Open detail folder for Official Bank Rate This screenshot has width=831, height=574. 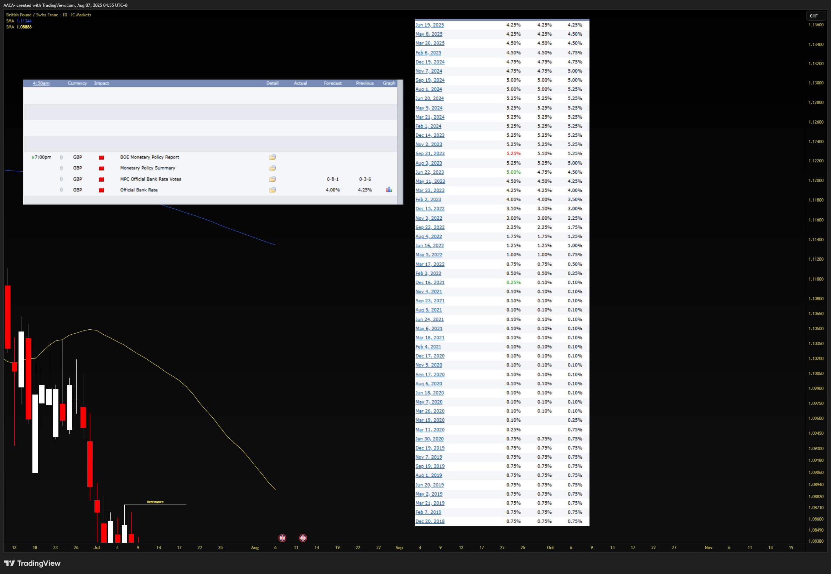[272, 190]
